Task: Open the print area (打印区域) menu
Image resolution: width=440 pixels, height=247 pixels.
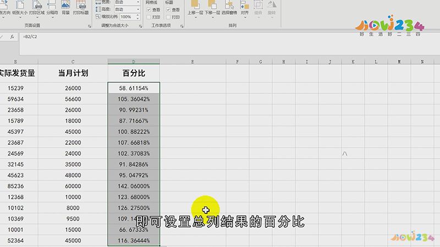Action: [x=37, y=9]
